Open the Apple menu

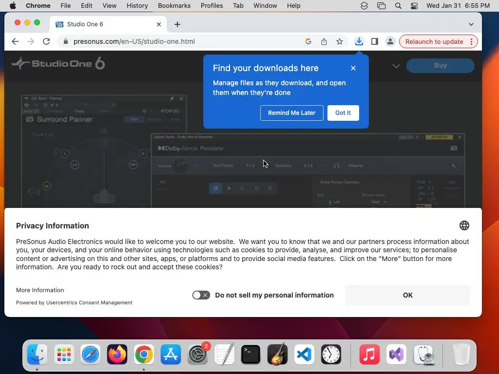coord(13,6)
